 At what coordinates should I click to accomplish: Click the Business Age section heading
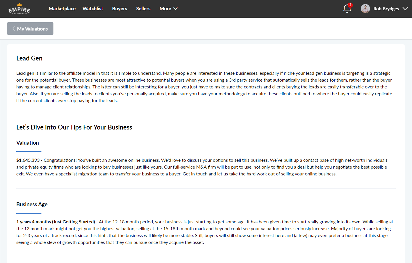tap(32, 204)
